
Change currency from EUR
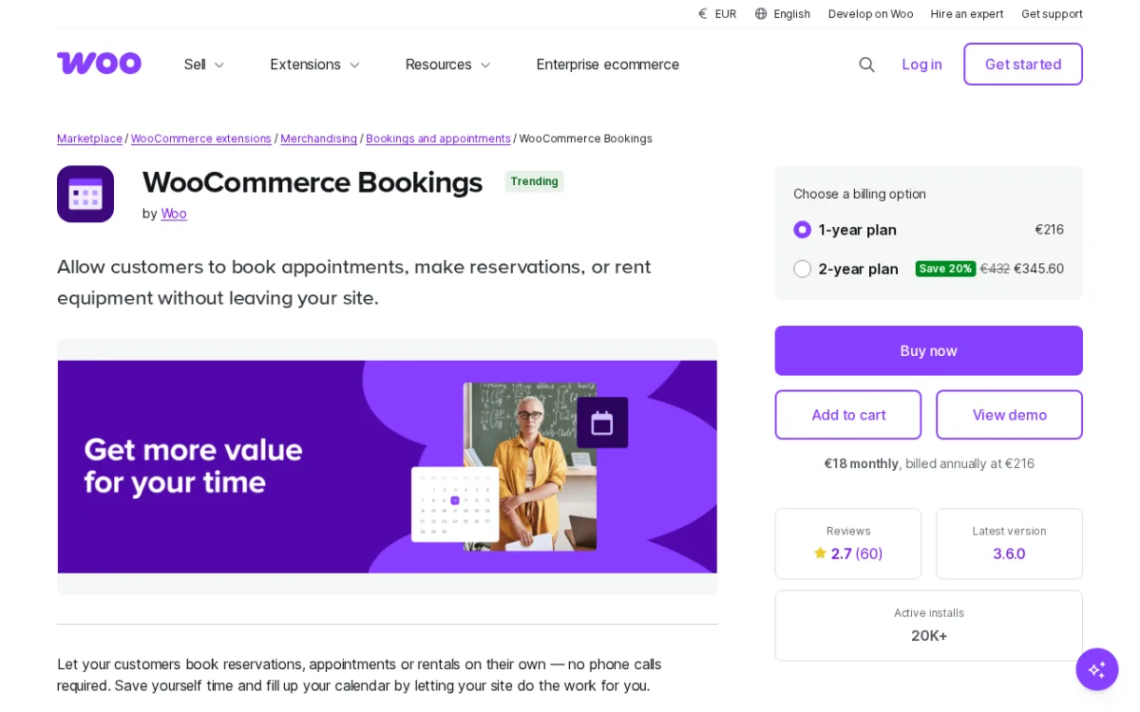tap(717, 14)
